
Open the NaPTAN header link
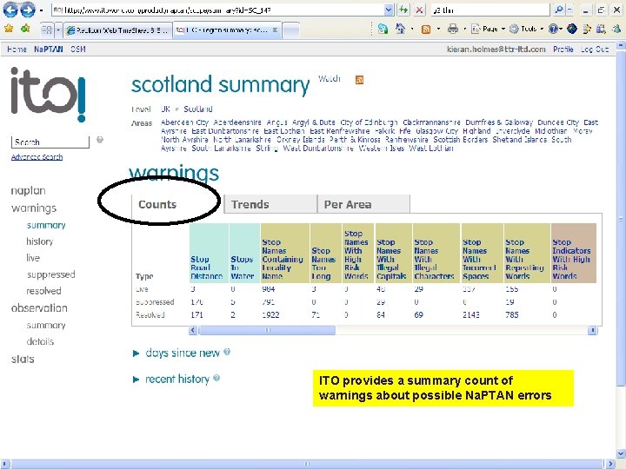pos(49,49)
